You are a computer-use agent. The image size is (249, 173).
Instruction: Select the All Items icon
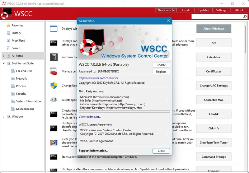(x=8, y=56)
